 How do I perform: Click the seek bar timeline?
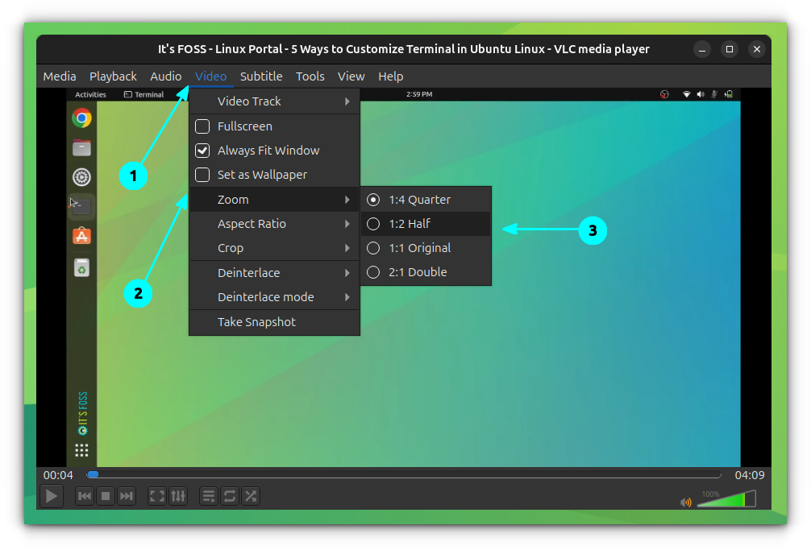coord(404,474)
